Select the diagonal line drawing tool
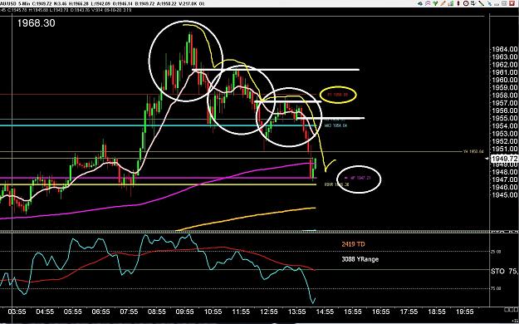This screenshot has width=519, height=324. pos(482,3)
